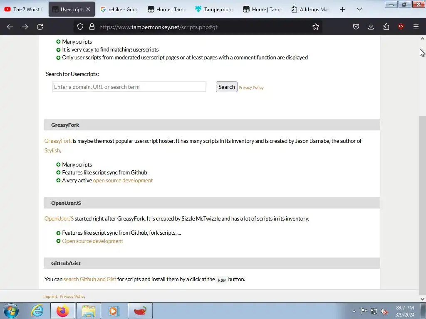
Task: Switch to the Add-ons Manager tab
Action: (310, 9)
